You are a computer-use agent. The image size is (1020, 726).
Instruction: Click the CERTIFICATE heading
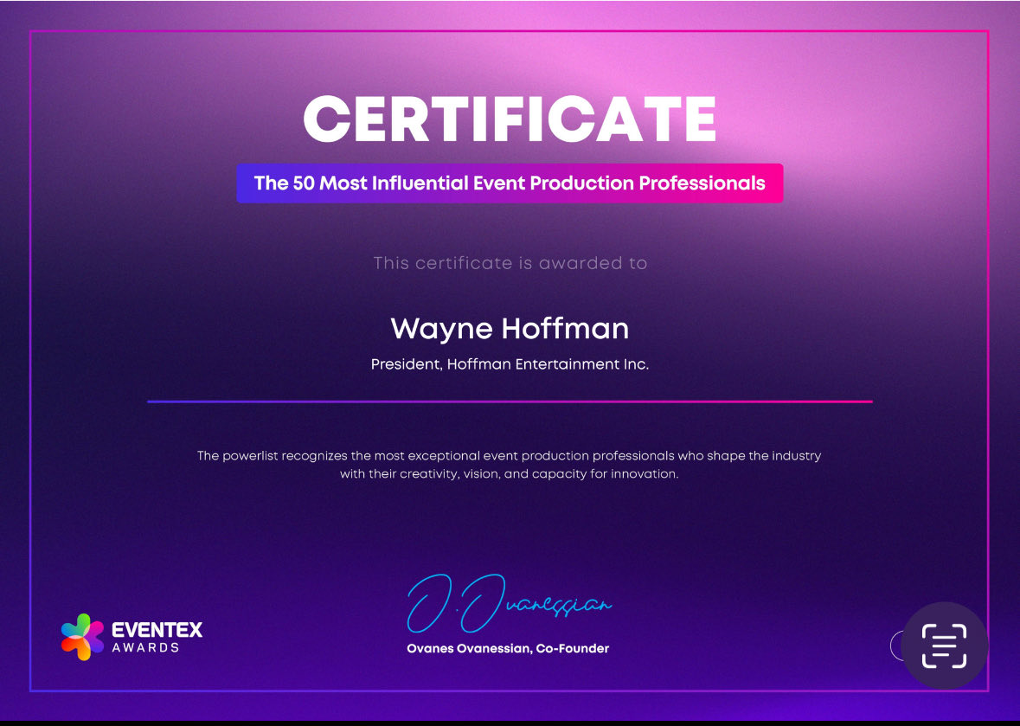pyautogui.click(x=510, y=119)
